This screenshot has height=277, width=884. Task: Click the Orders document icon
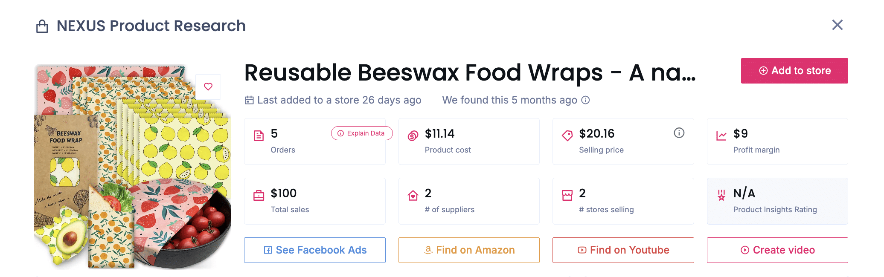click(259, 135)
